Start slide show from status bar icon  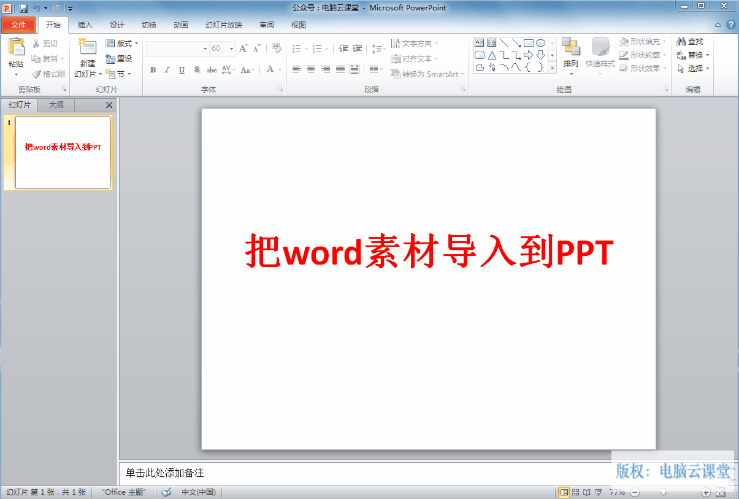click(598, 492)
